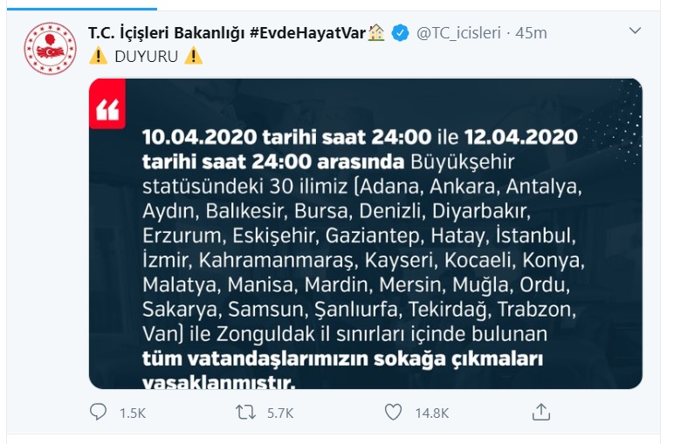This screenshot has height=444, width=674.
Task: Click the 5.7K retweets count
Action: [280, 413]
